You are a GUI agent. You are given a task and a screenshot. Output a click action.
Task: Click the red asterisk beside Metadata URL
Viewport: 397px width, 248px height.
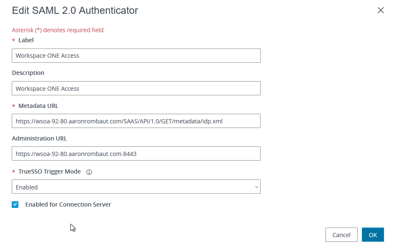pos(13,106)
